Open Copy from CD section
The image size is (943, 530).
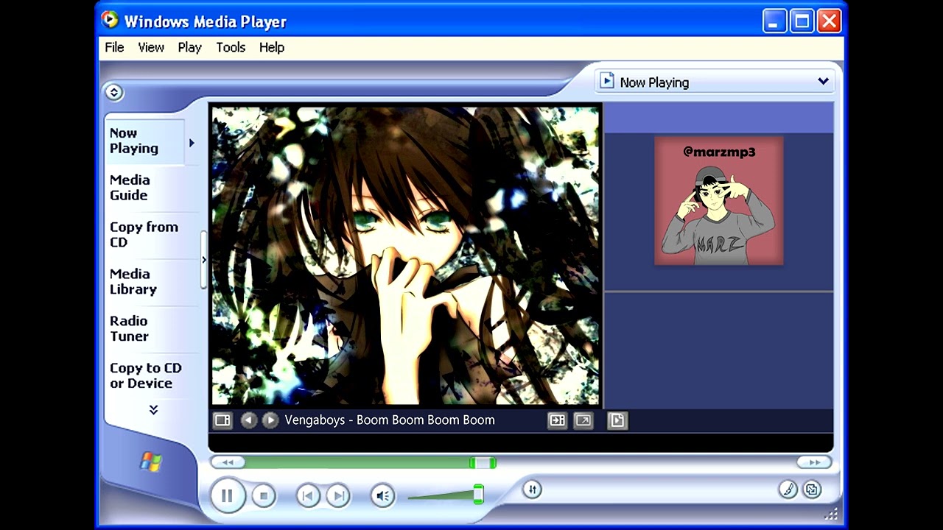[144, 234]
